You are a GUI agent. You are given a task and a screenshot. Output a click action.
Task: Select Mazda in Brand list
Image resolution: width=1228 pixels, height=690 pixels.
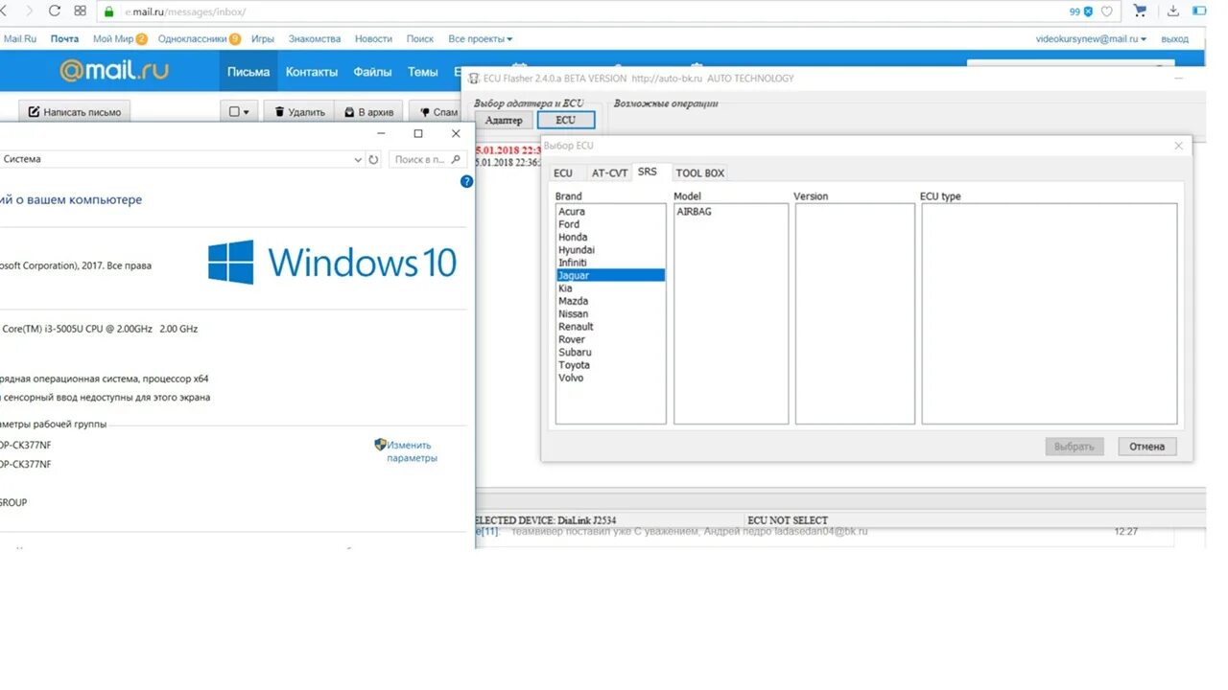coord(610,301)
